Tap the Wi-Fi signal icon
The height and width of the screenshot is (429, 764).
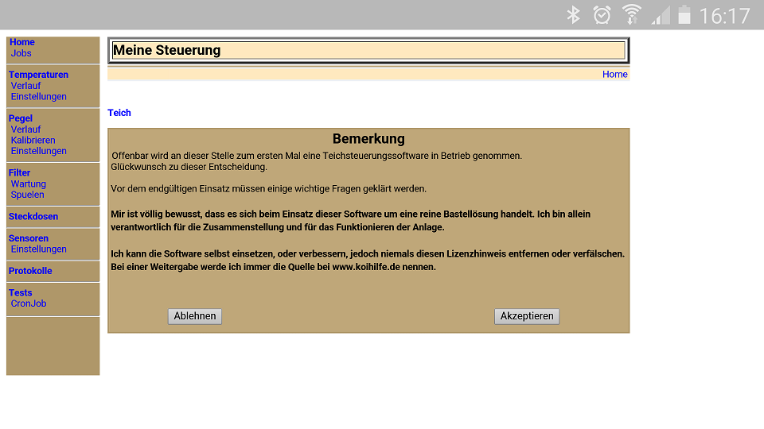click(632, 15)
